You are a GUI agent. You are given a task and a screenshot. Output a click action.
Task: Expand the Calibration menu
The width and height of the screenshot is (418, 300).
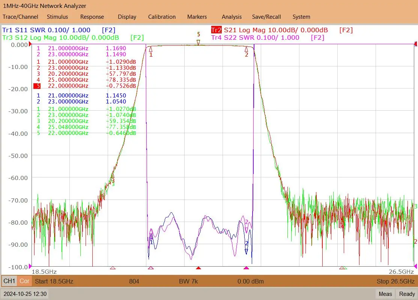coord(162,17)
